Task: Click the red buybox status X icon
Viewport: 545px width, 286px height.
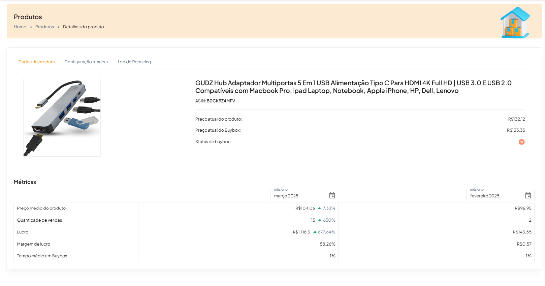Action: tap(521, 142)
